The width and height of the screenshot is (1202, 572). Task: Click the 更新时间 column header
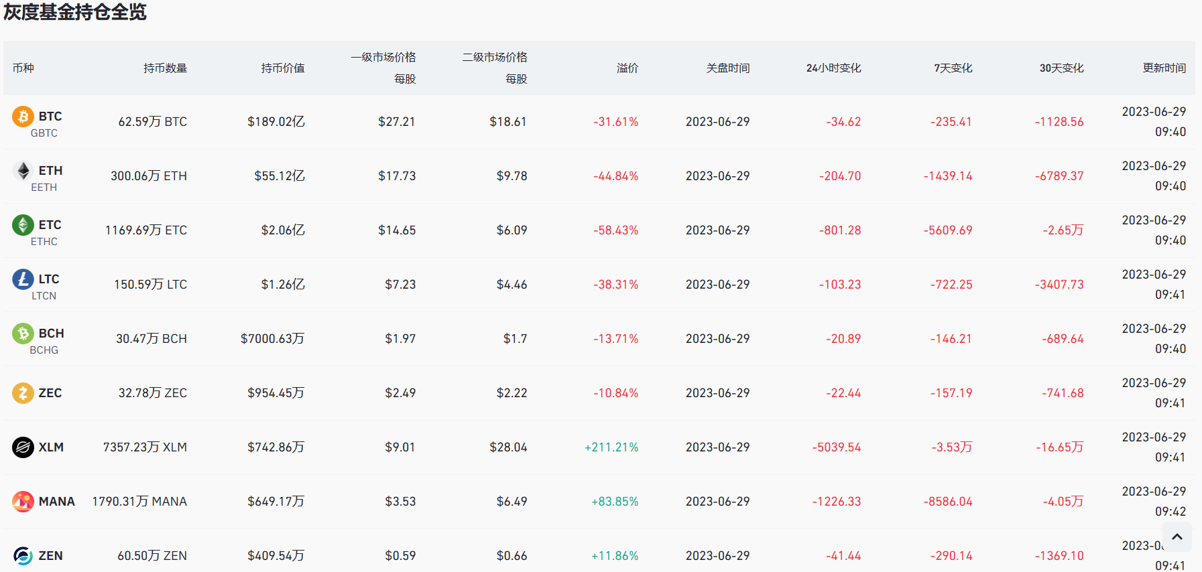pyautogui.click(x=1164, y=68)
